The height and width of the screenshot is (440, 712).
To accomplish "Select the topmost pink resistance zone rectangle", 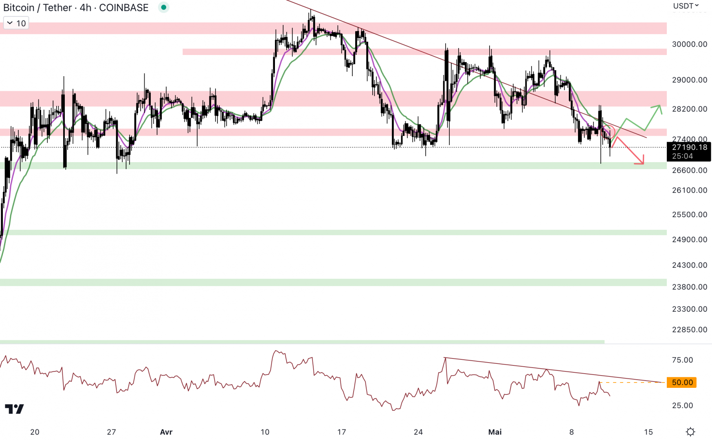I will pos(333,28).
